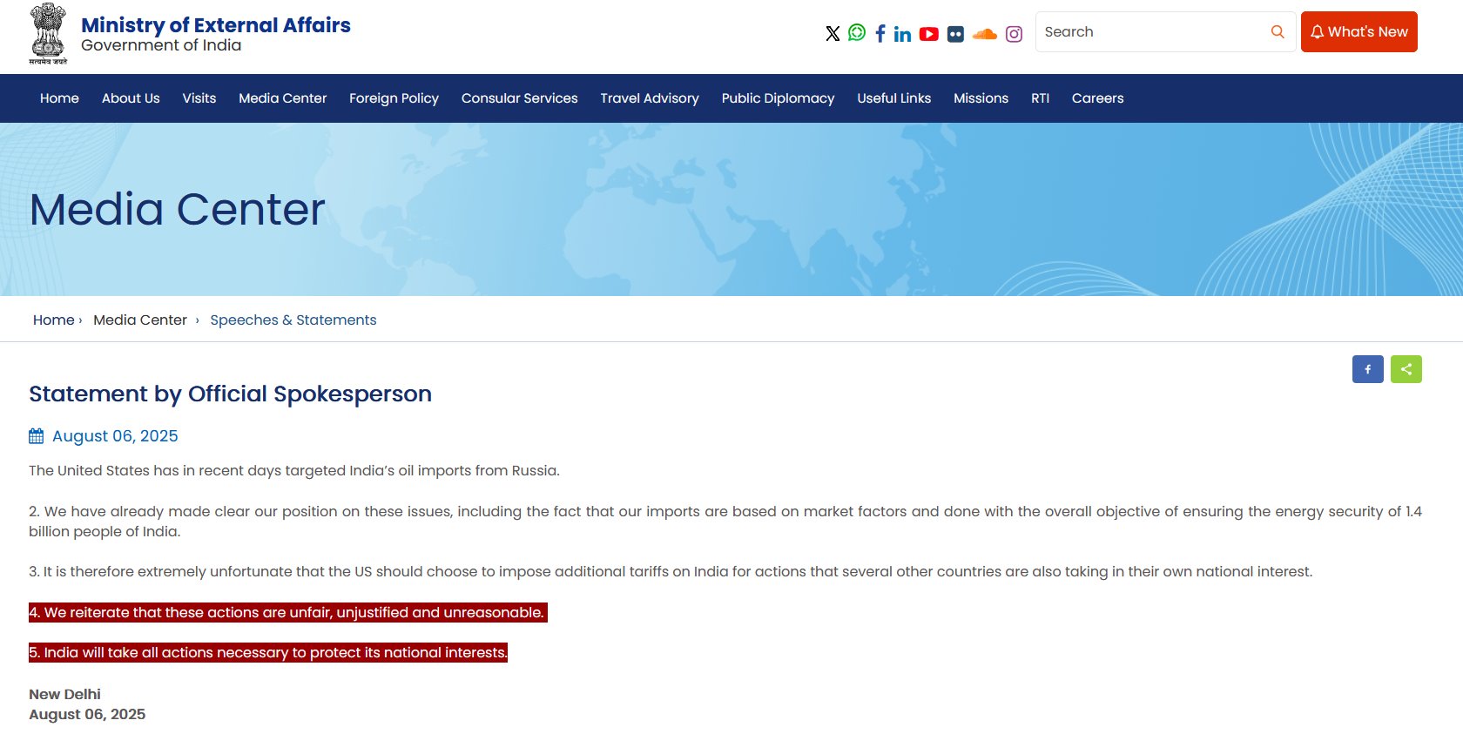
Task: Open the green share options button
Action: tap(1406, 369)
